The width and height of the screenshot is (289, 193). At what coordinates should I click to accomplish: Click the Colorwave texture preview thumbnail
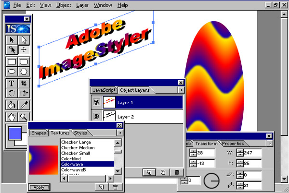point(44,160)
